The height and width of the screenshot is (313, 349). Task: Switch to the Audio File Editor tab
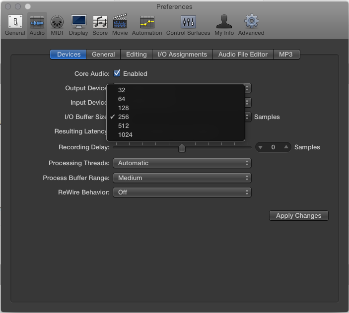[x=243, y=55]
